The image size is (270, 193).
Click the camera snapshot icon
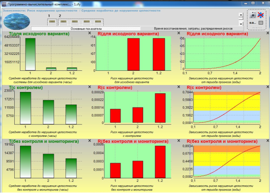coord(253,15)
